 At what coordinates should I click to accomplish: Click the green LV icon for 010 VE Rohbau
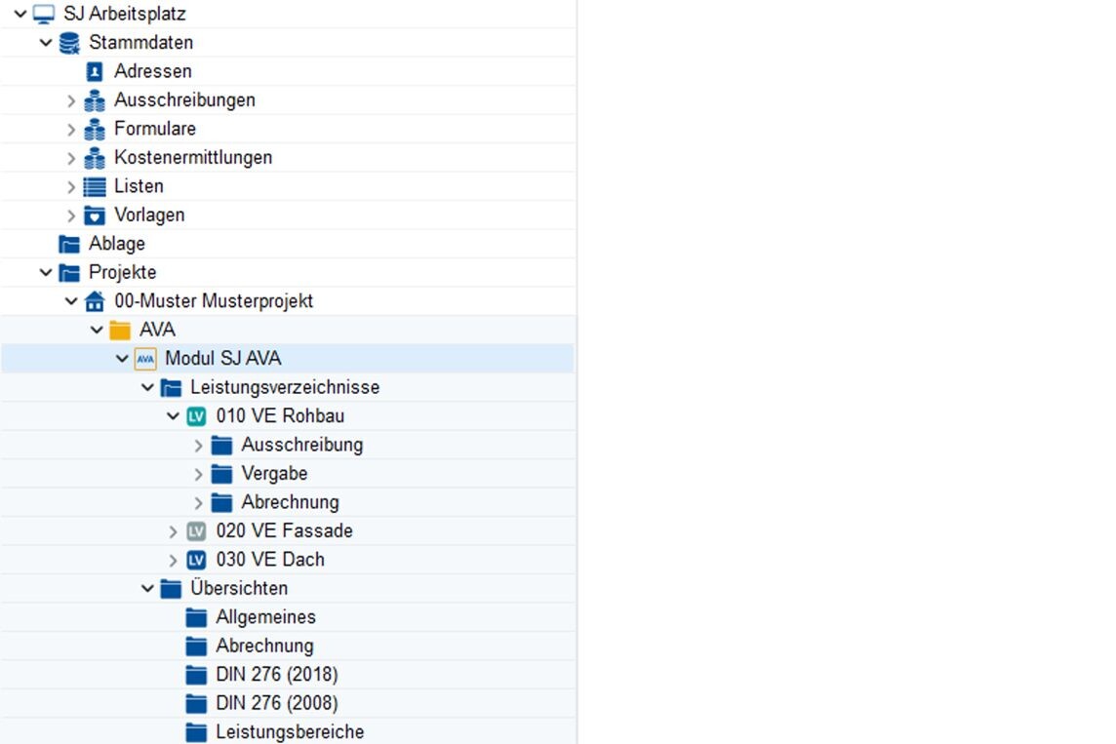point(196,416)
